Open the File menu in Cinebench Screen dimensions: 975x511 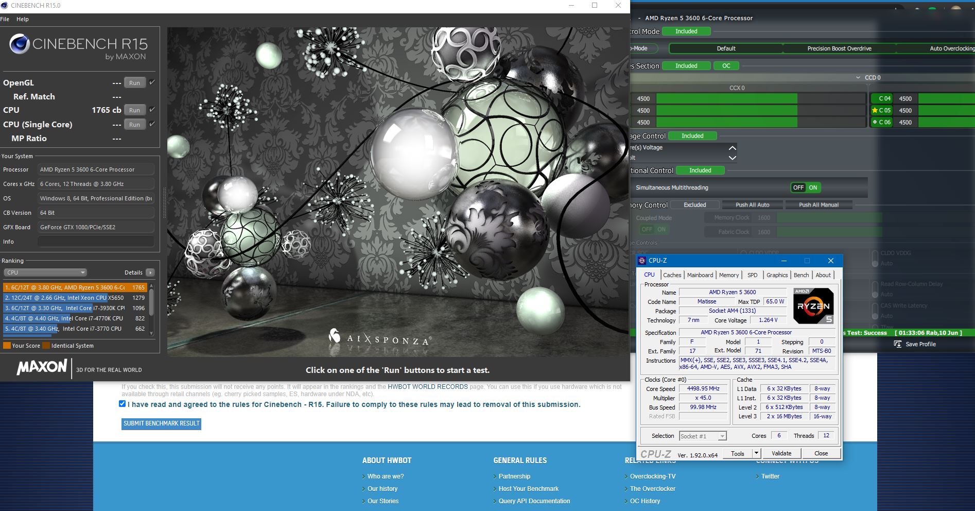pyautogui.click(x=5, y=19)
